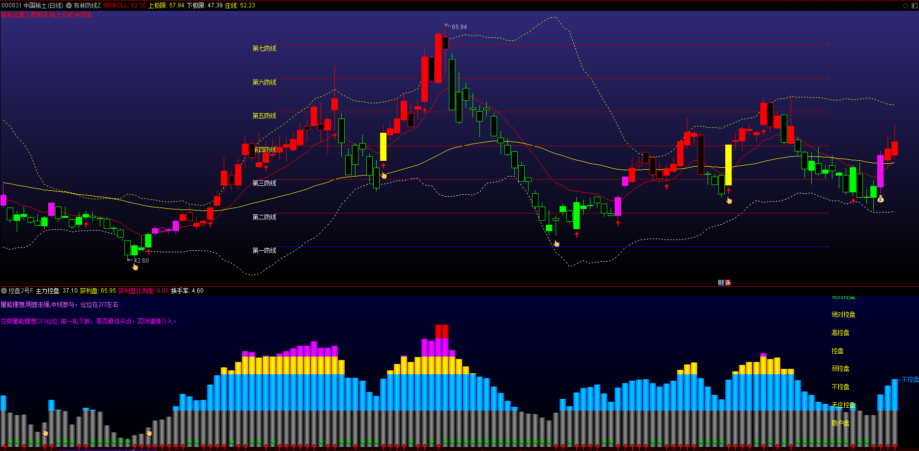Click the 42.60 low price label
The height and width of the screenshot is (451, 919).
[x=141, y=261]
